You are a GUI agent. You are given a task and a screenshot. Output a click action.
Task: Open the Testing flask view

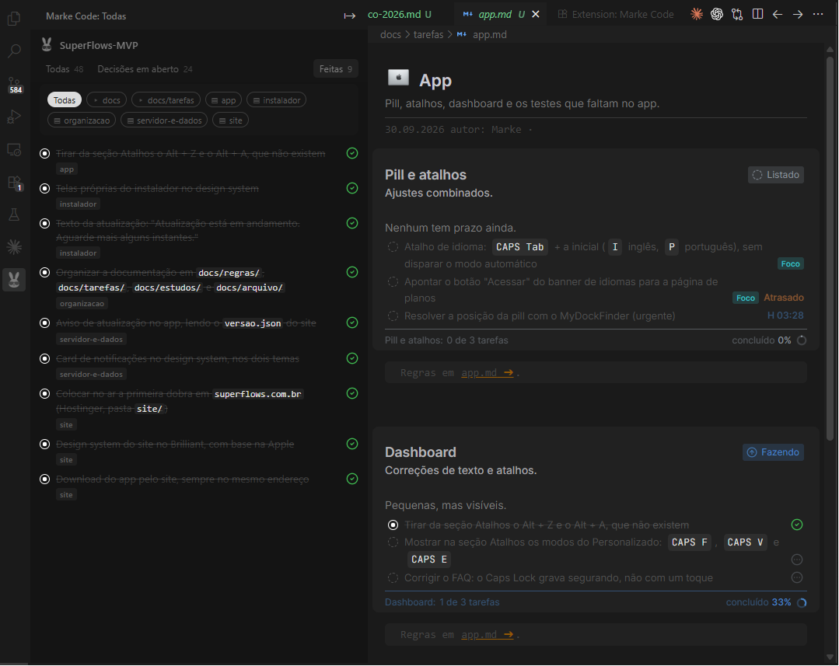[x=15, y=215]
